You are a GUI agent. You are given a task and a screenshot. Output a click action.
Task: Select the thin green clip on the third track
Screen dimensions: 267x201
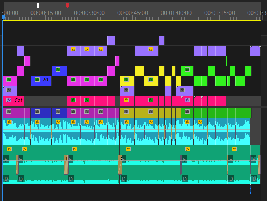pos(226,61)
